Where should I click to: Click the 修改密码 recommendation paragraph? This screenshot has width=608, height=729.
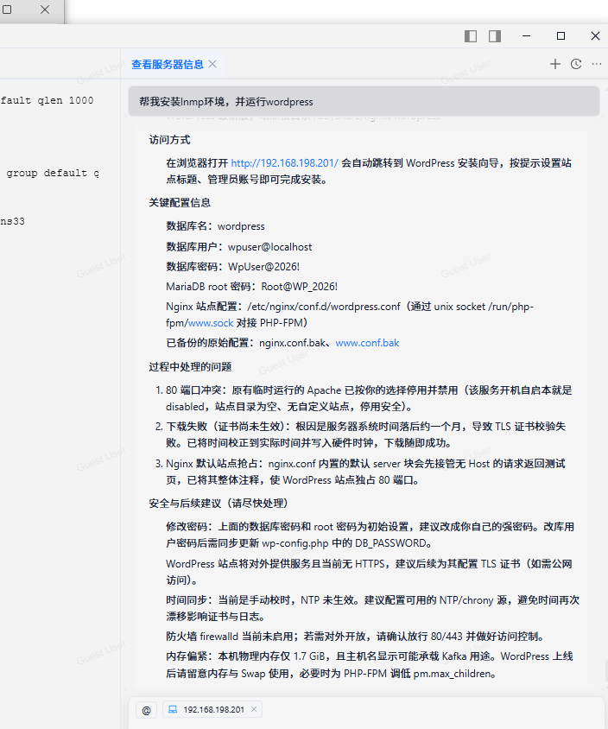click(x=370, y=536)
